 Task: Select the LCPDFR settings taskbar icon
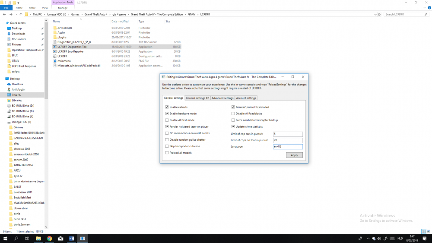(x=83, y=238)
